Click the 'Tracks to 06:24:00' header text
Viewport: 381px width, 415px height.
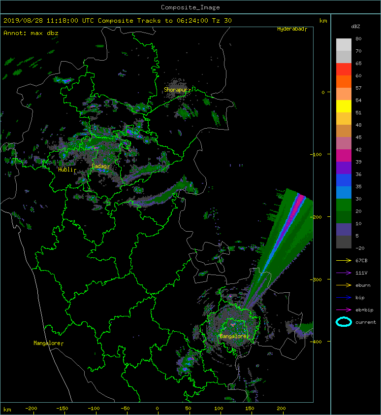[x=172, y=21]
